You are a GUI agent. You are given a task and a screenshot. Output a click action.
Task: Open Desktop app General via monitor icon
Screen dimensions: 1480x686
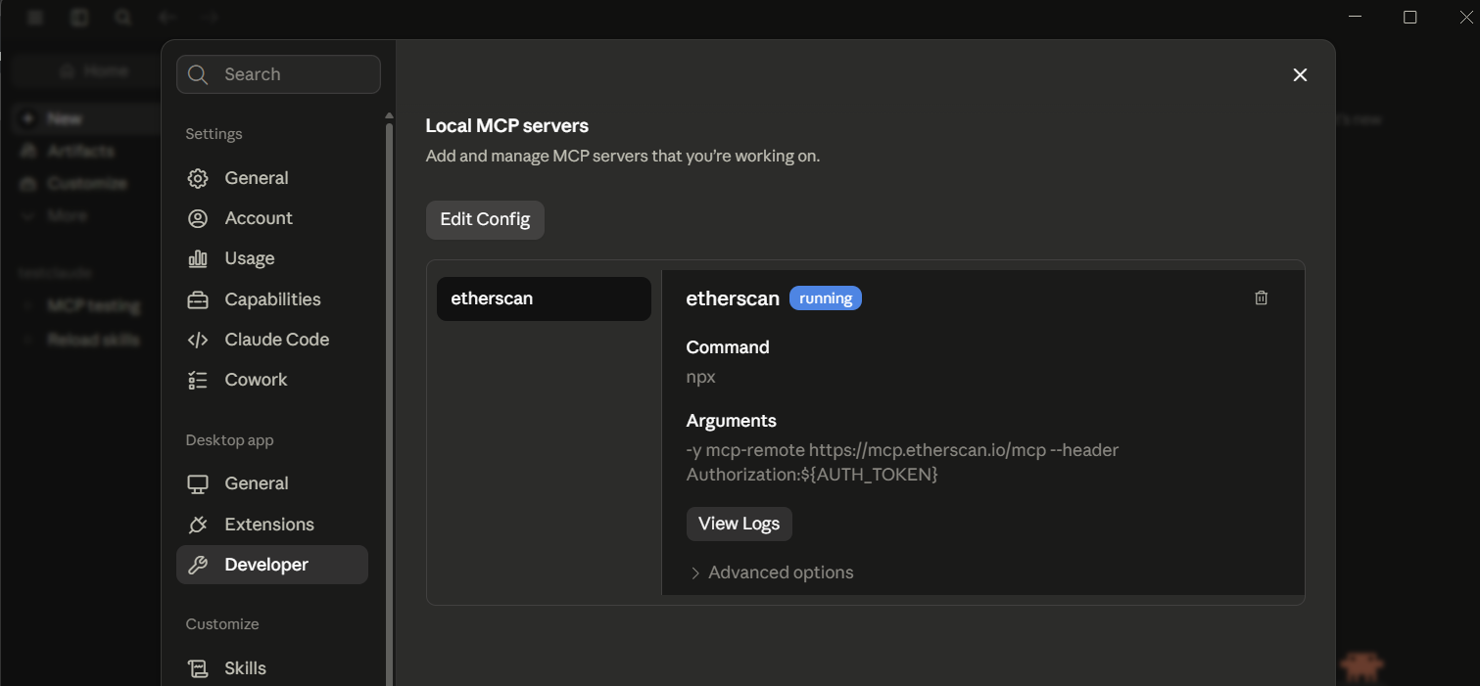point(198,483)
